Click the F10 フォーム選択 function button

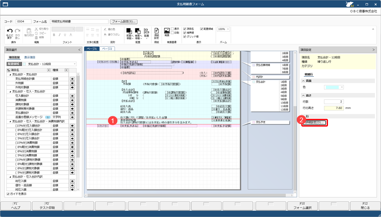pyautogui.click(x=302, y=206)
